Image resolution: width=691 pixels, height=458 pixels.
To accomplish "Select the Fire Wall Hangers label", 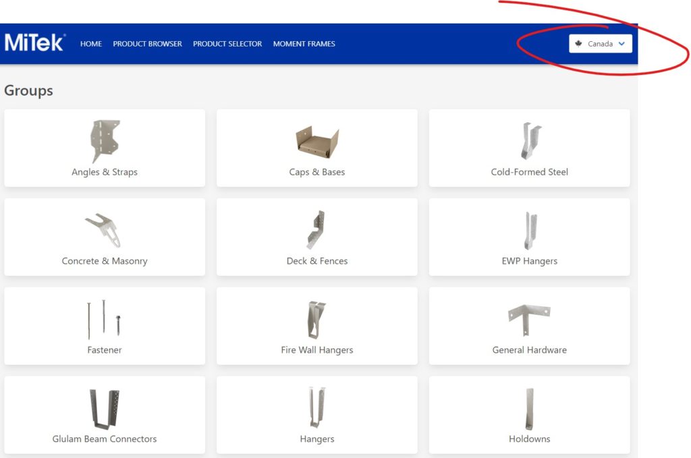I will [x=317, y=350].
